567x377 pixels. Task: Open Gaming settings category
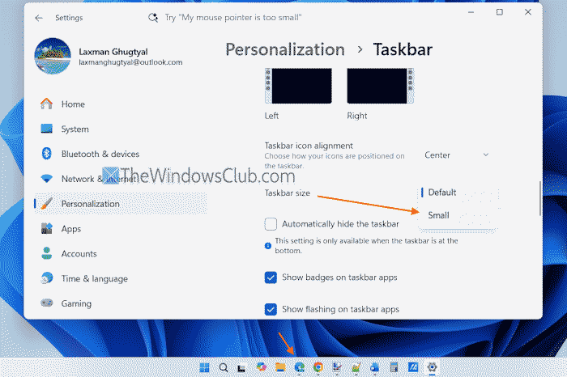[x=76, y=303]
